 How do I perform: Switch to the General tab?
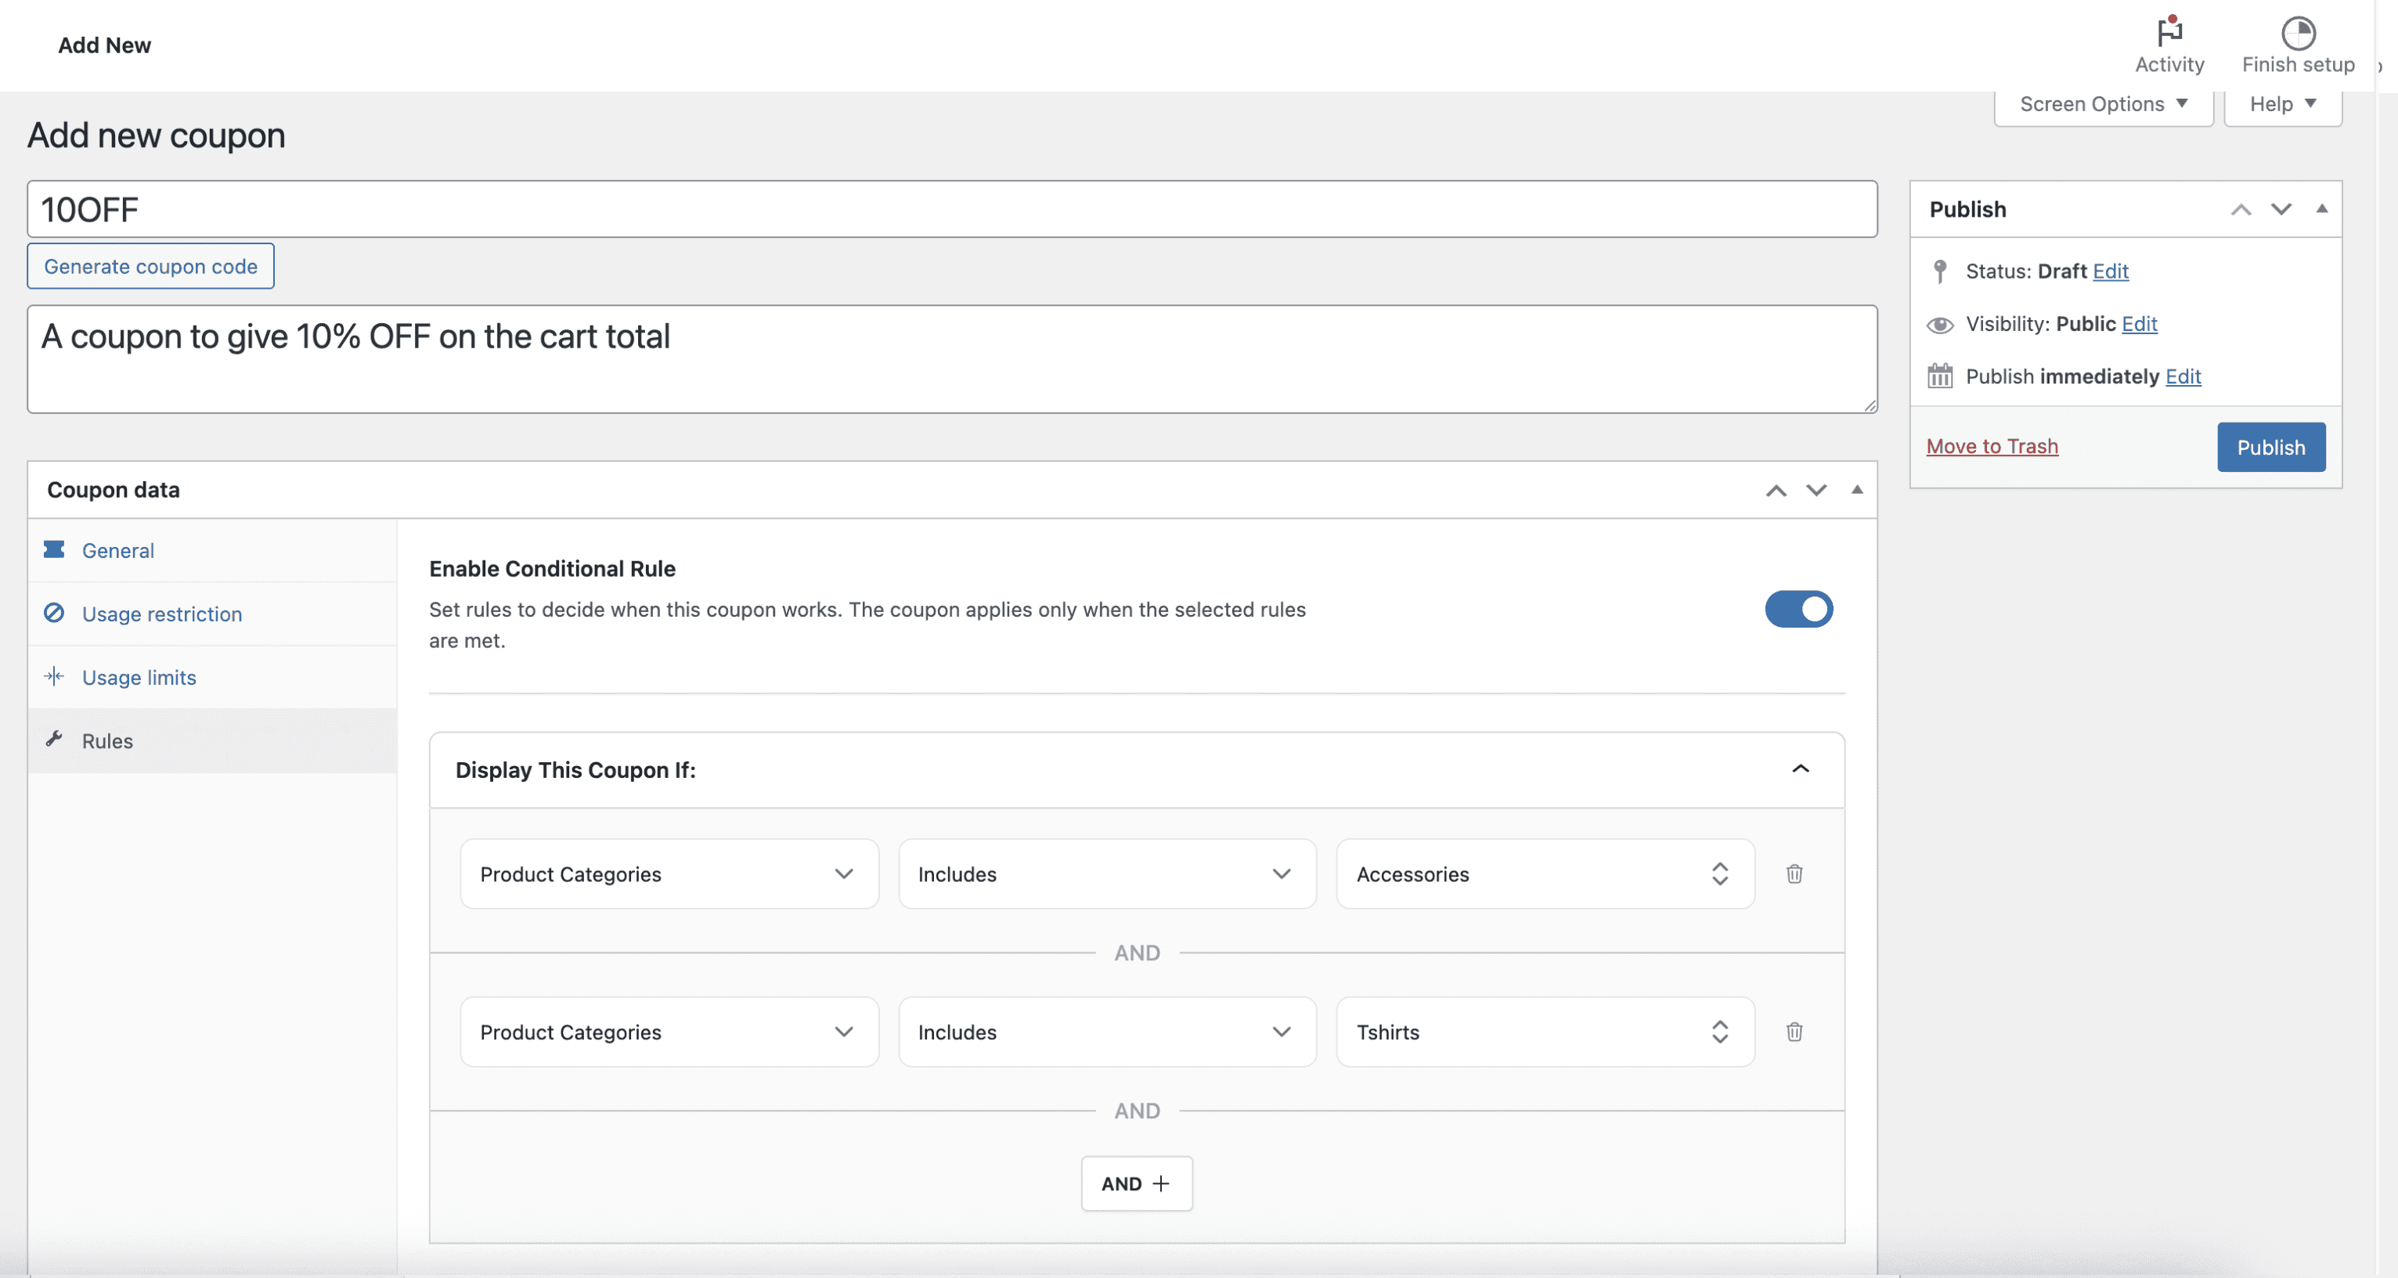(x=117, y=550)
